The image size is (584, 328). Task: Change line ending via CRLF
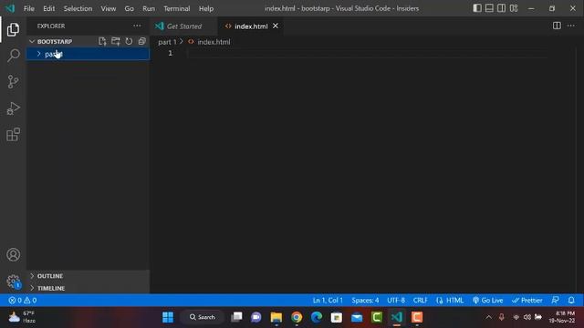pos(420,300)
